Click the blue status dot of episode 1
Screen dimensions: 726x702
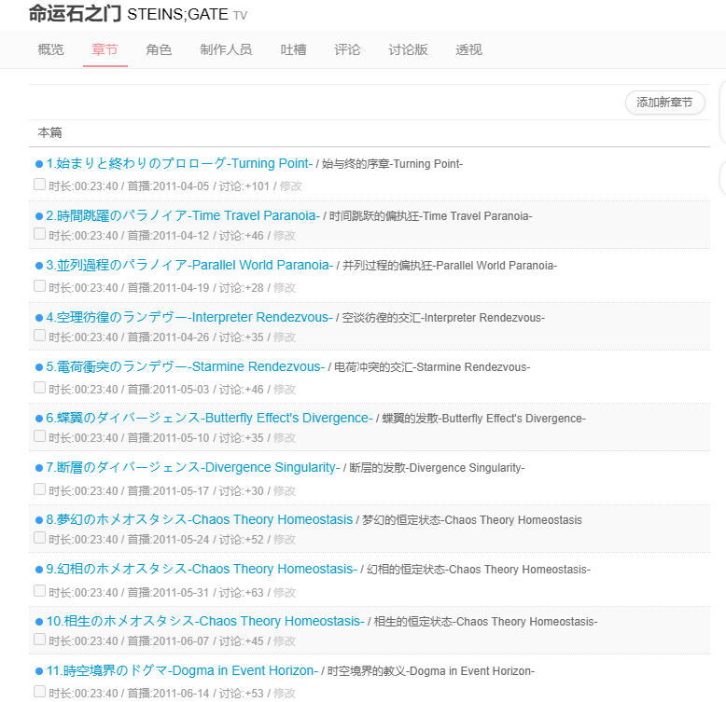coord(39,164)
